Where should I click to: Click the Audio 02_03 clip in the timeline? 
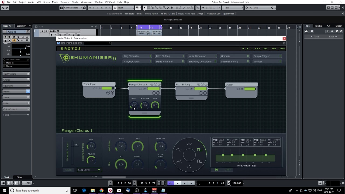tap(144, 33)
